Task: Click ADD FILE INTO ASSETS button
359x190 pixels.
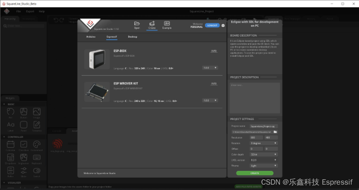Action: click(249, 187)
